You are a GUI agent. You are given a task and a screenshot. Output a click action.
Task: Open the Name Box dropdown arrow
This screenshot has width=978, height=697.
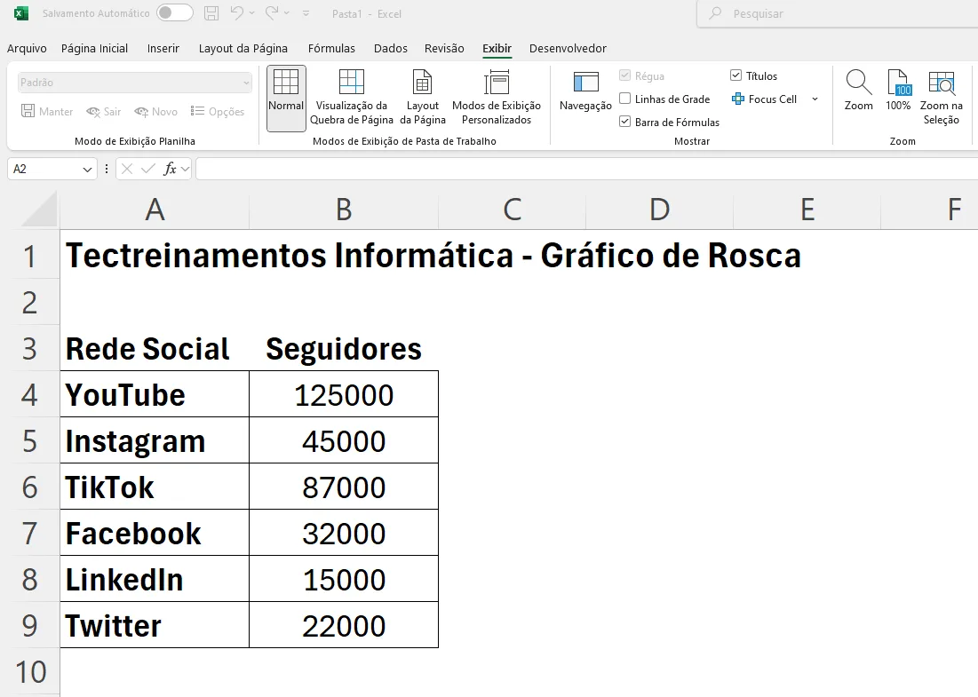pyautogui.click(x=87, y=170)
